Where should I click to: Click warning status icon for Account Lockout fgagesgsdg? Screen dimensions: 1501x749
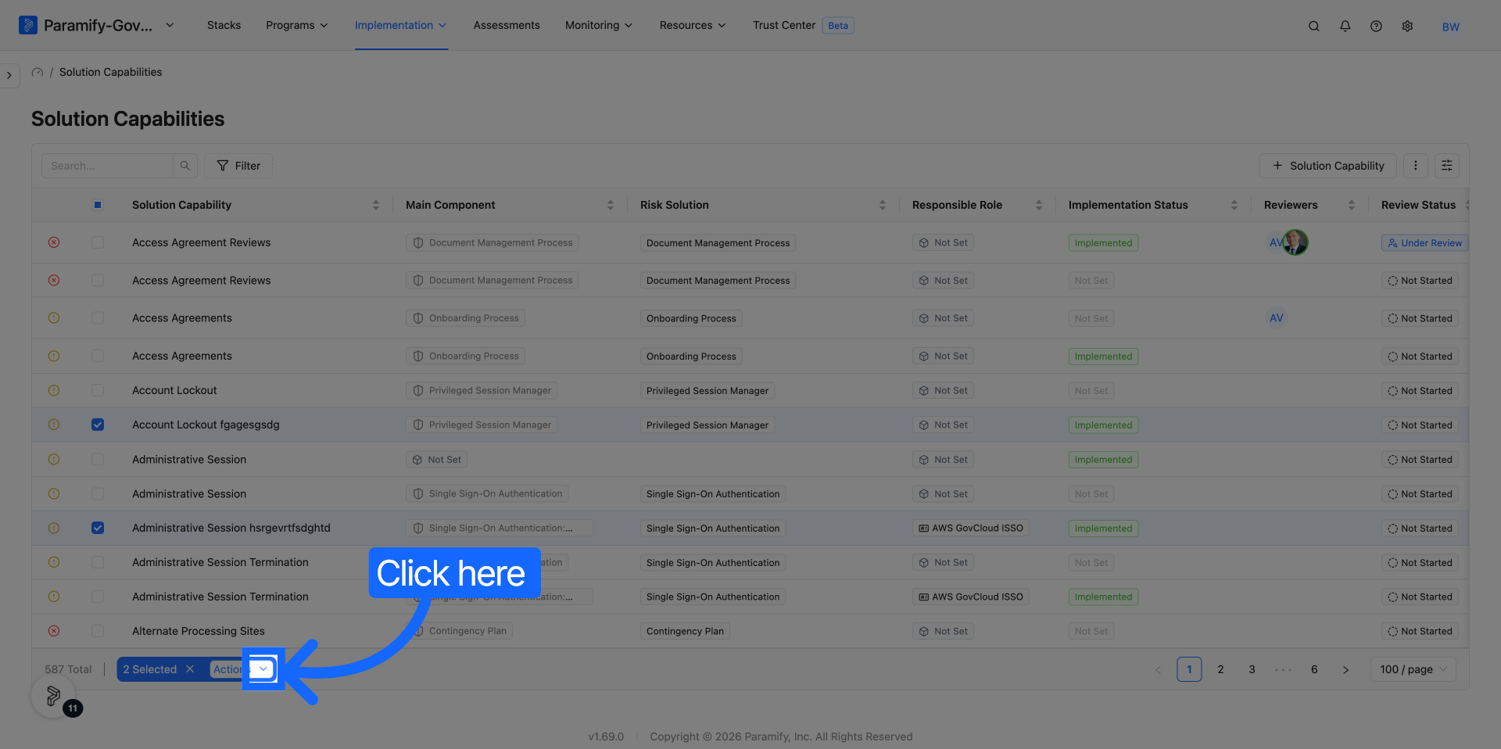click(54, 425)
